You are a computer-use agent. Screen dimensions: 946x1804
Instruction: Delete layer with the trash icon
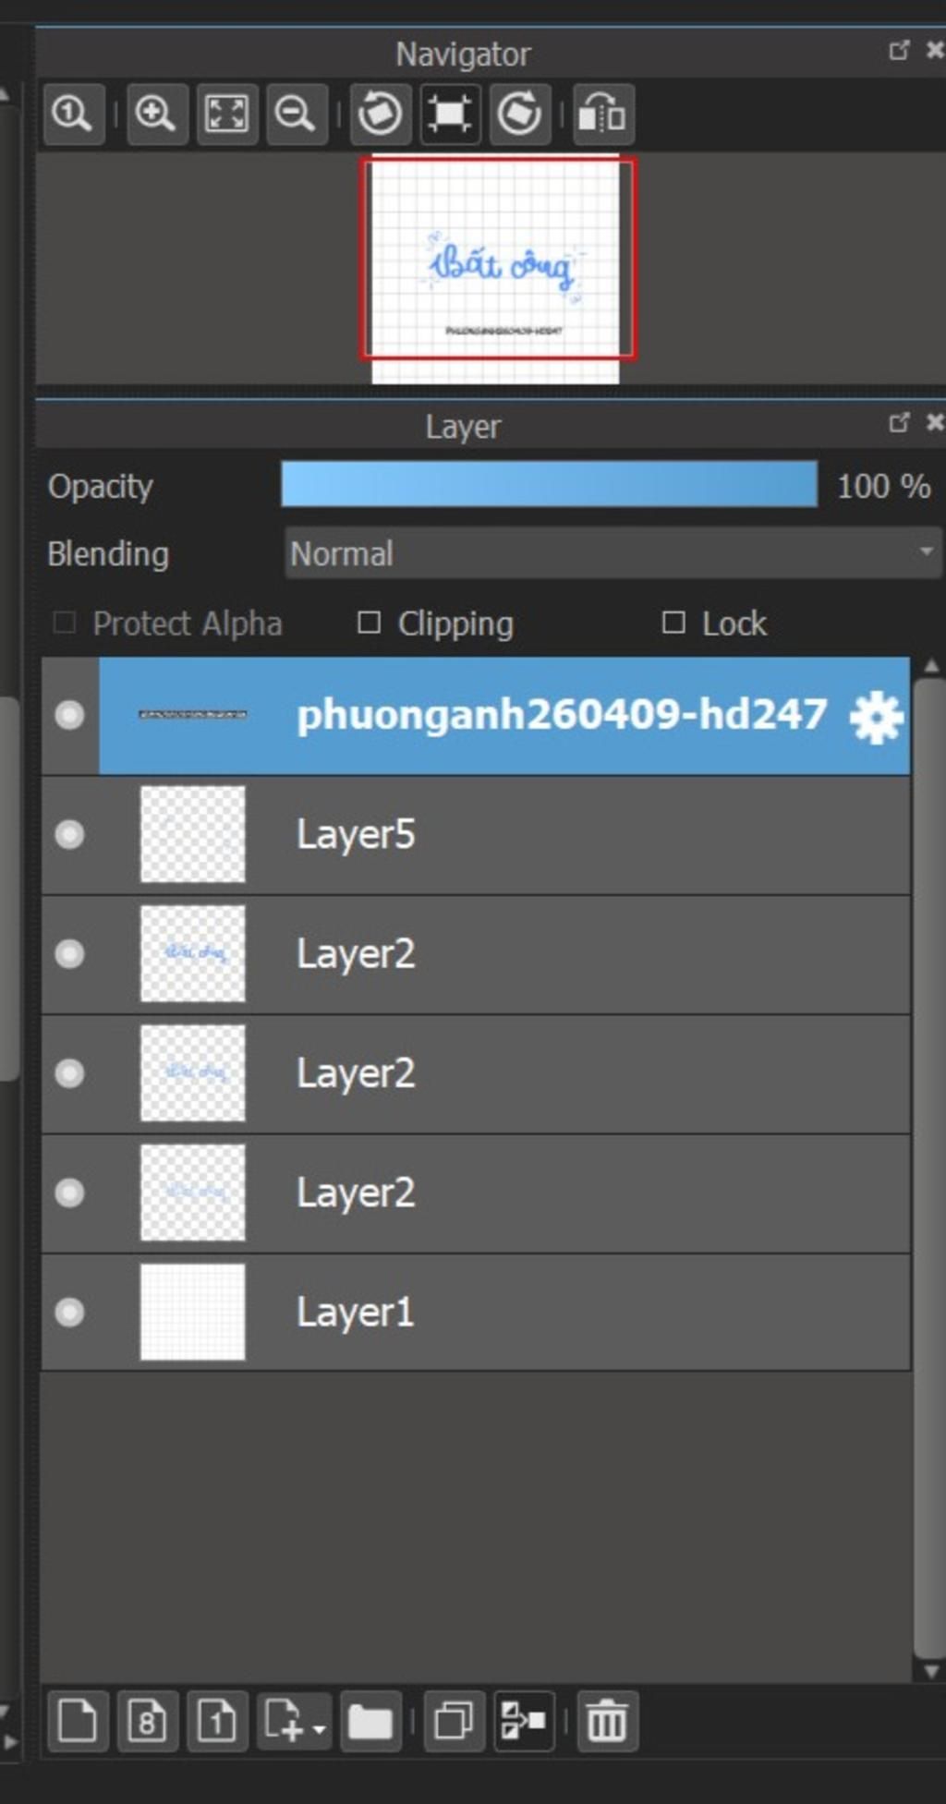click(607, 1722)
